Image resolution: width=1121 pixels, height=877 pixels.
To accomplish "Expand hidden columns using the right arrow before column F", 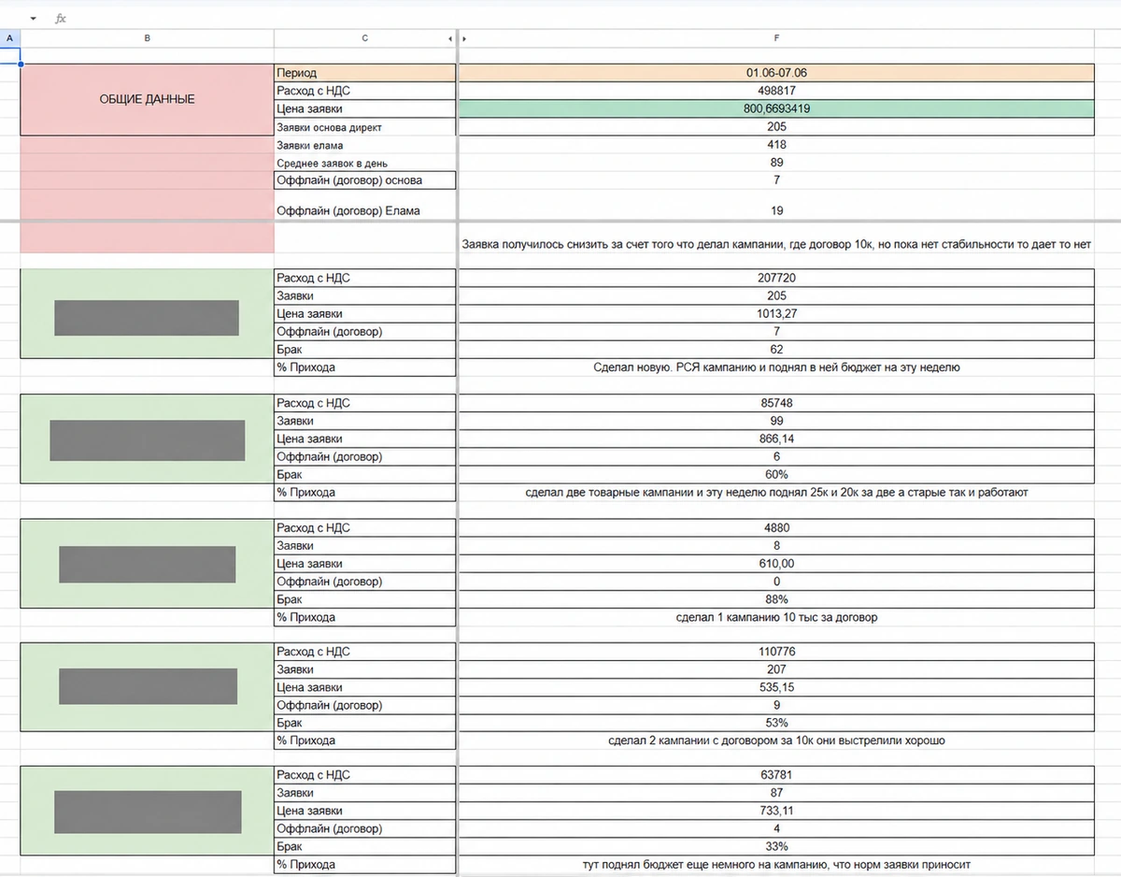I will pyautogui.click(x=464, y=38).
